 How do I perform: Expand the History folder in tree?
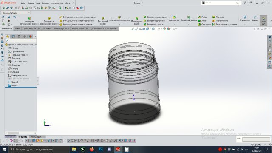click(x=6, y=48)
